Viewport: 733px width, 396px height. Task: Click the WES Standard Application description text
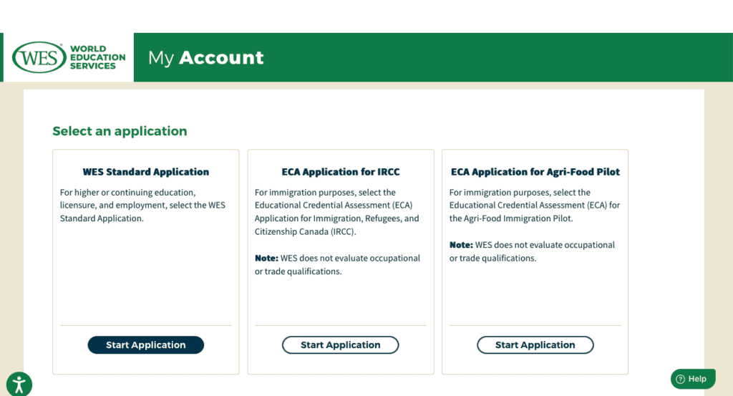143,206
